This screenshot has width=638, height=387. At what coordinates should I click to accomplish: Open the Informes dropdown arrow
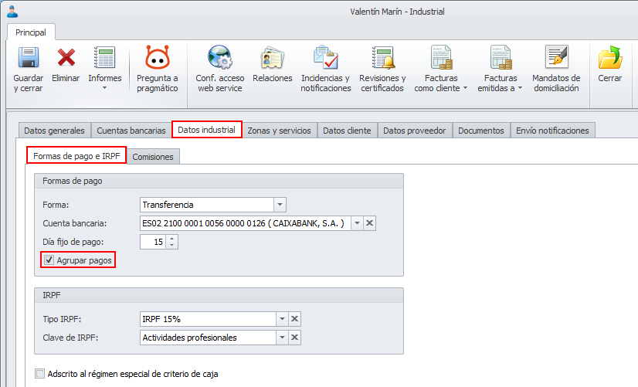point(104,88)
